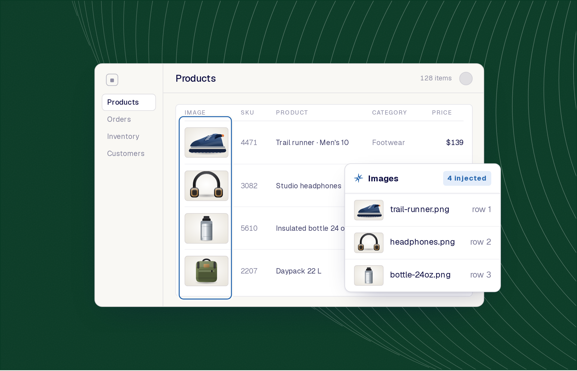Click SKU 3082
Screen dimensions: 577x371
[249, 186]
